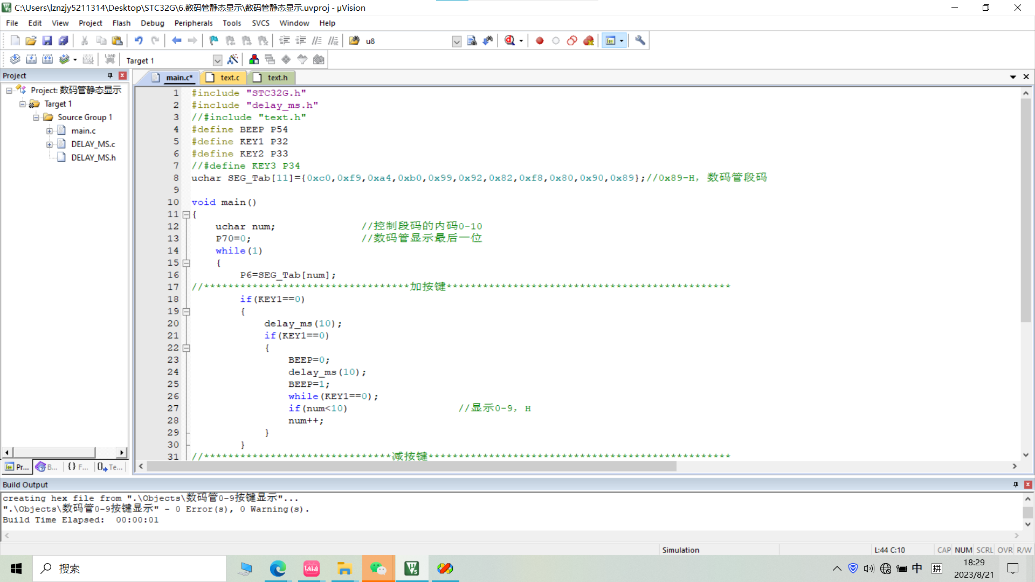This screenshot has height=582, width=1035.
Task: Collapse the Project root node
Action: (9, 90)
